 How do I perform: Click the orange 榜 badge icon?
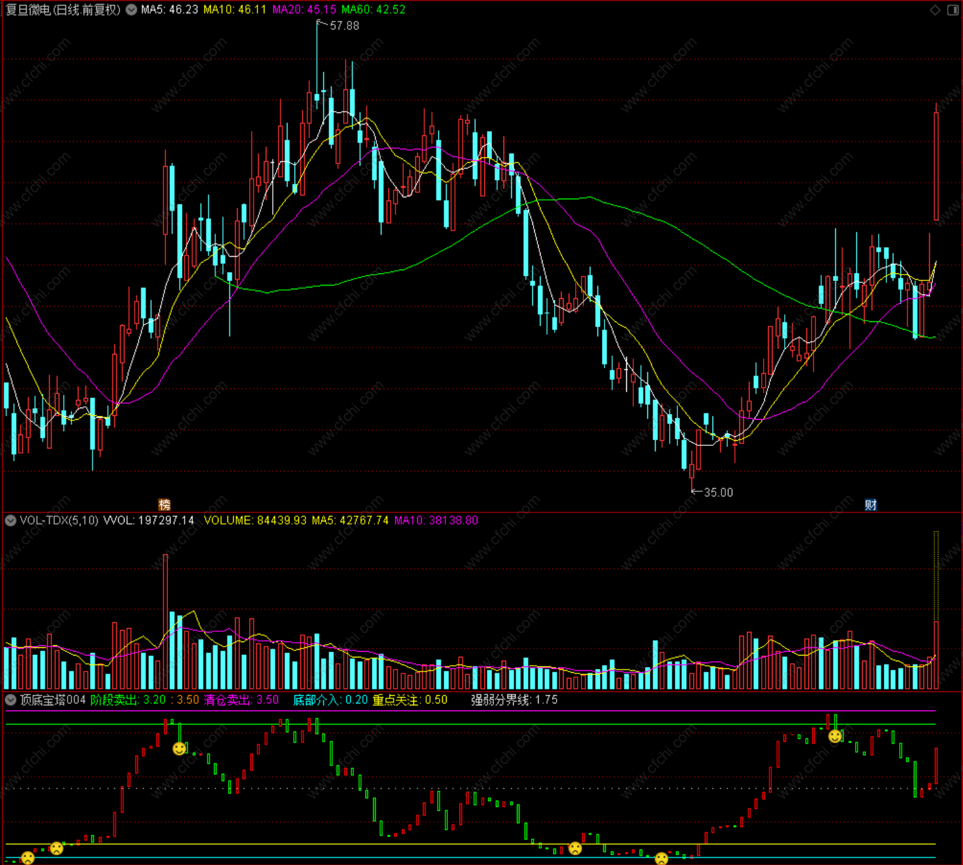[164, 505]
